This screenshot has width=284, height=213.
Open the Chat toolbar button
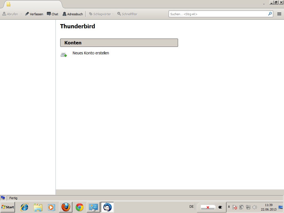pyautogui.click(x=52, y=14)
